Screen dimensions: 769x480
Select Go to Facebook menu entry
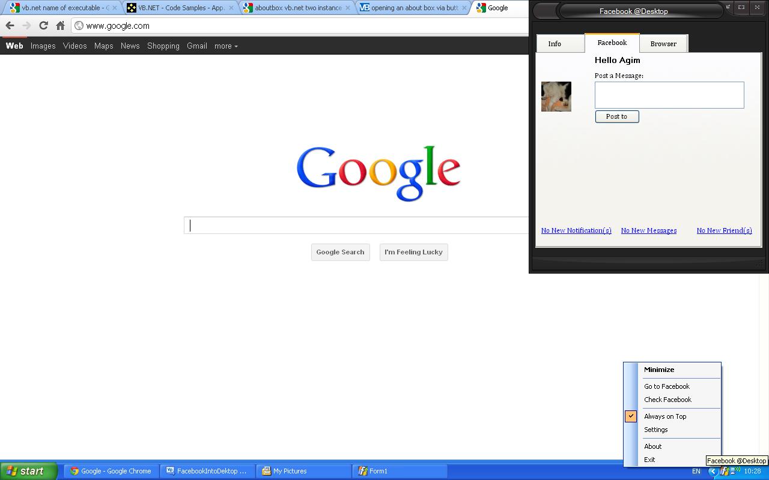click(672, 386)
